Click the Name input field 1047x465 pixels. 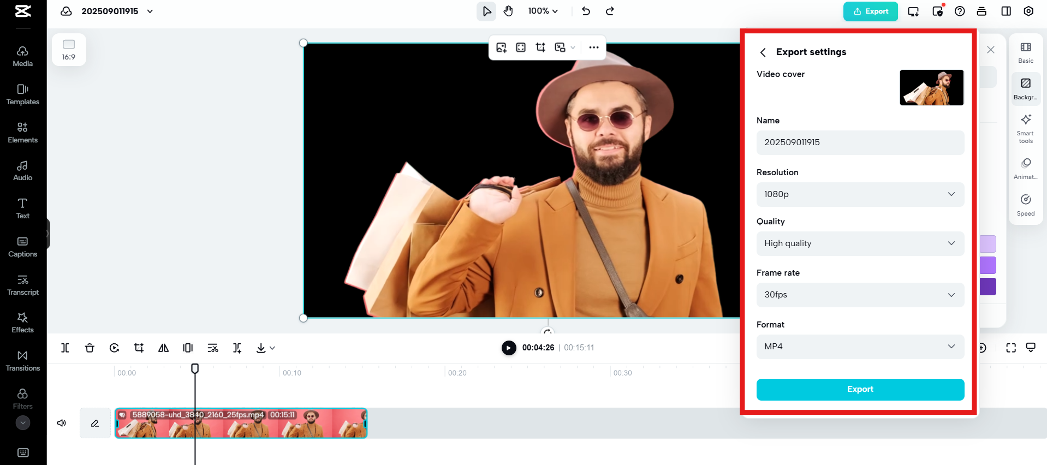tap(860, 142)
